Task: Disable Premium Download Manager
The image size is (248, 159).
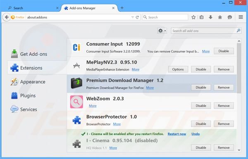Action: [x=201, y=88]
